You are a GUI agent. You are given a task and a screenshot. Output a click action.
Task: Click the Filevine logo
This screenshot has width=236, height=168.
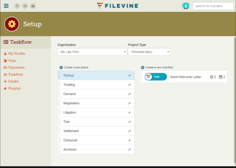[118, 6]
